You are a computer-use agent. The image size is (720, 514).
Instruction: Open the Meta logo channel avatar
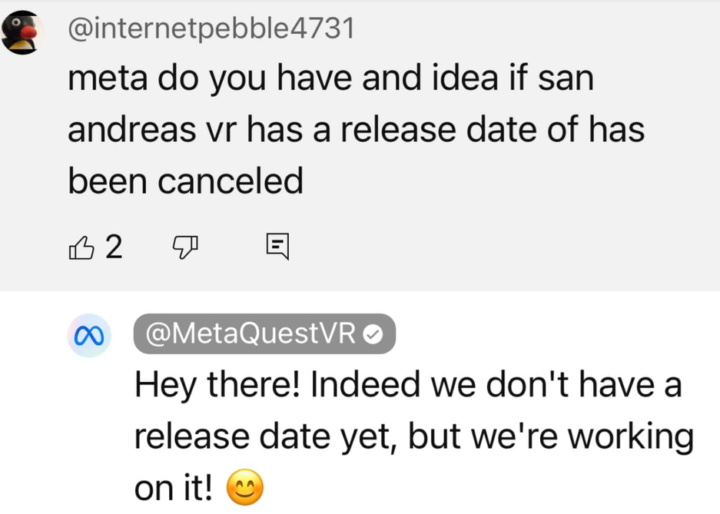point(88,335)
